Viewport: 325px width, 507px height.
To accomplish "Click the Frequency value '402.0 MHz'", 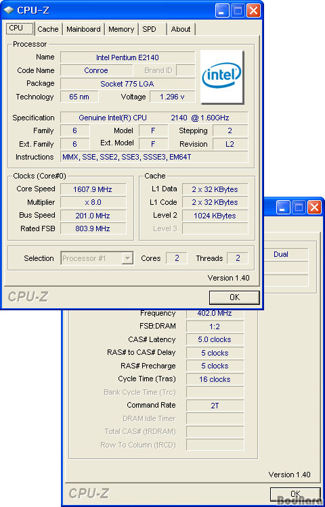I will 215,314.
